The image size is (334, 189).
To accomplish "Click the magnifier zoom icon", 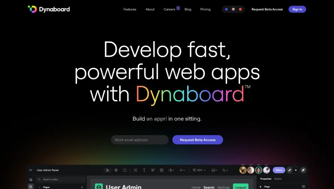I will 194,170.
